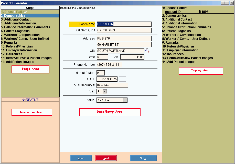Click the Next button

click(x=106, y=158)
